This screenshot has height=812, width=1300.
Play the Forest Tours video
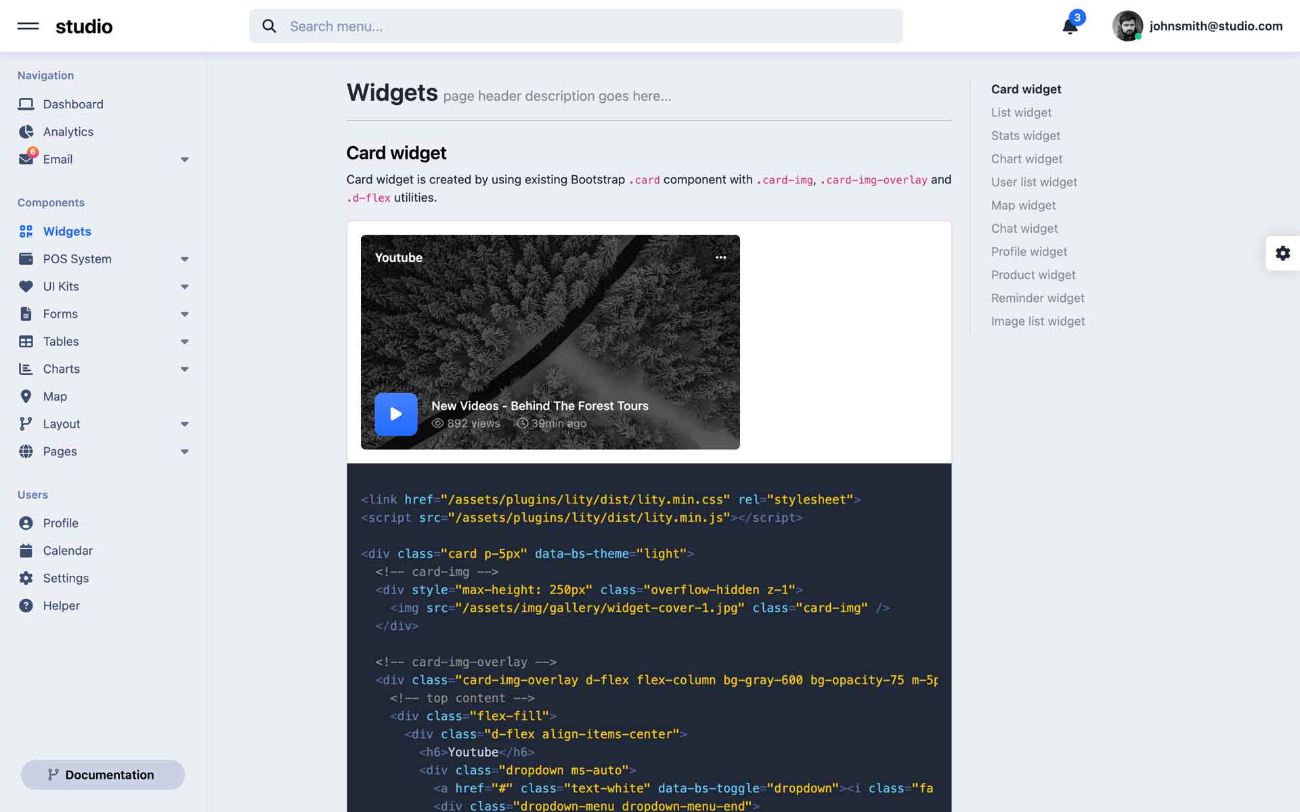coord(396,414)
